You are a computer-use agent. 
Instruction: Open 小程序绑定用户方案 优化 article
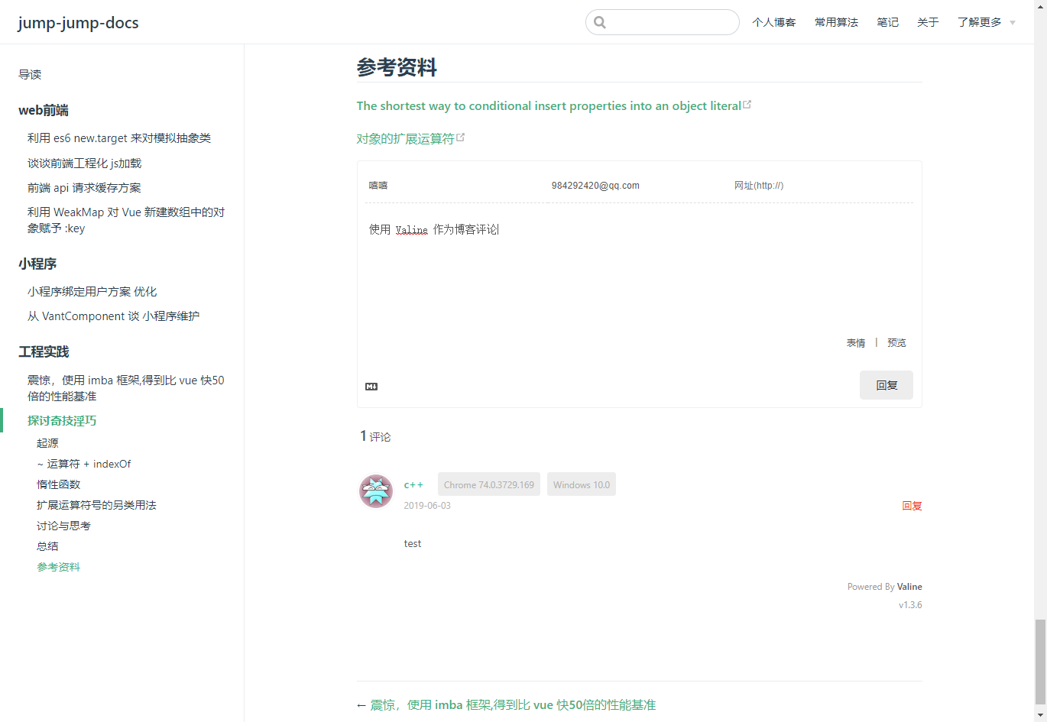point(92,291)
